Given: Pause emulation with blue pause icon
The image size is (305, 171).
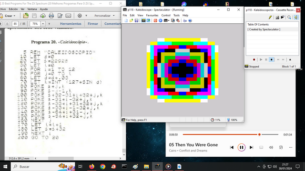Looking at the screenshot, I should (x=160, y=20).
